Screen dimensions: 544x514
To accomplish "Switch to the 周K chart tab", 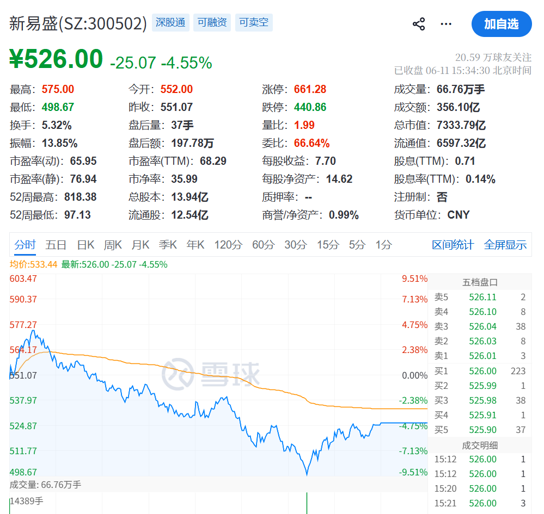I will (113, 245).
